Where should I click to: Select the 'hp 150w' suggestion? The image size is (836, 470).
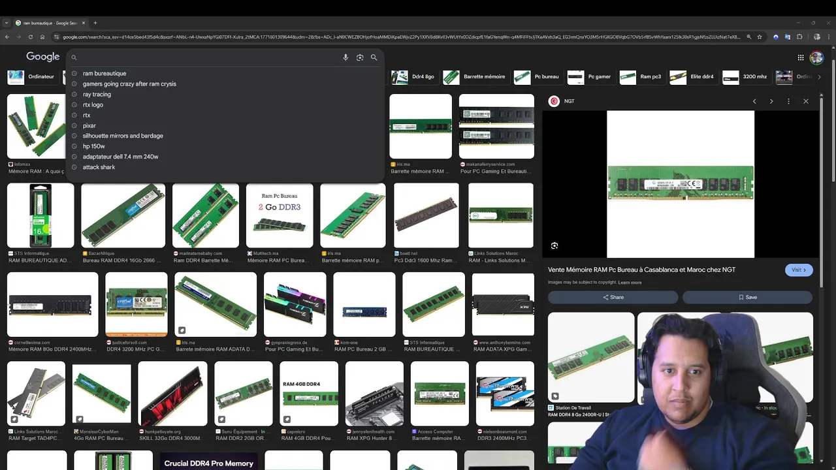[x=93, y=146]
